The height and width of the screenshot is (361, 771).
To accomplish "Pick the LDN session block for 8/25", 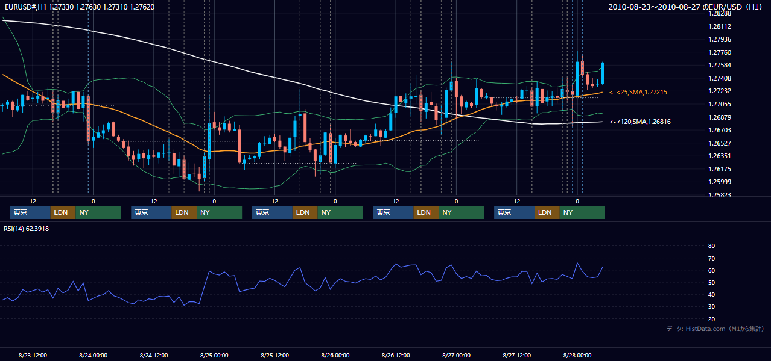I will pos(305,212).
